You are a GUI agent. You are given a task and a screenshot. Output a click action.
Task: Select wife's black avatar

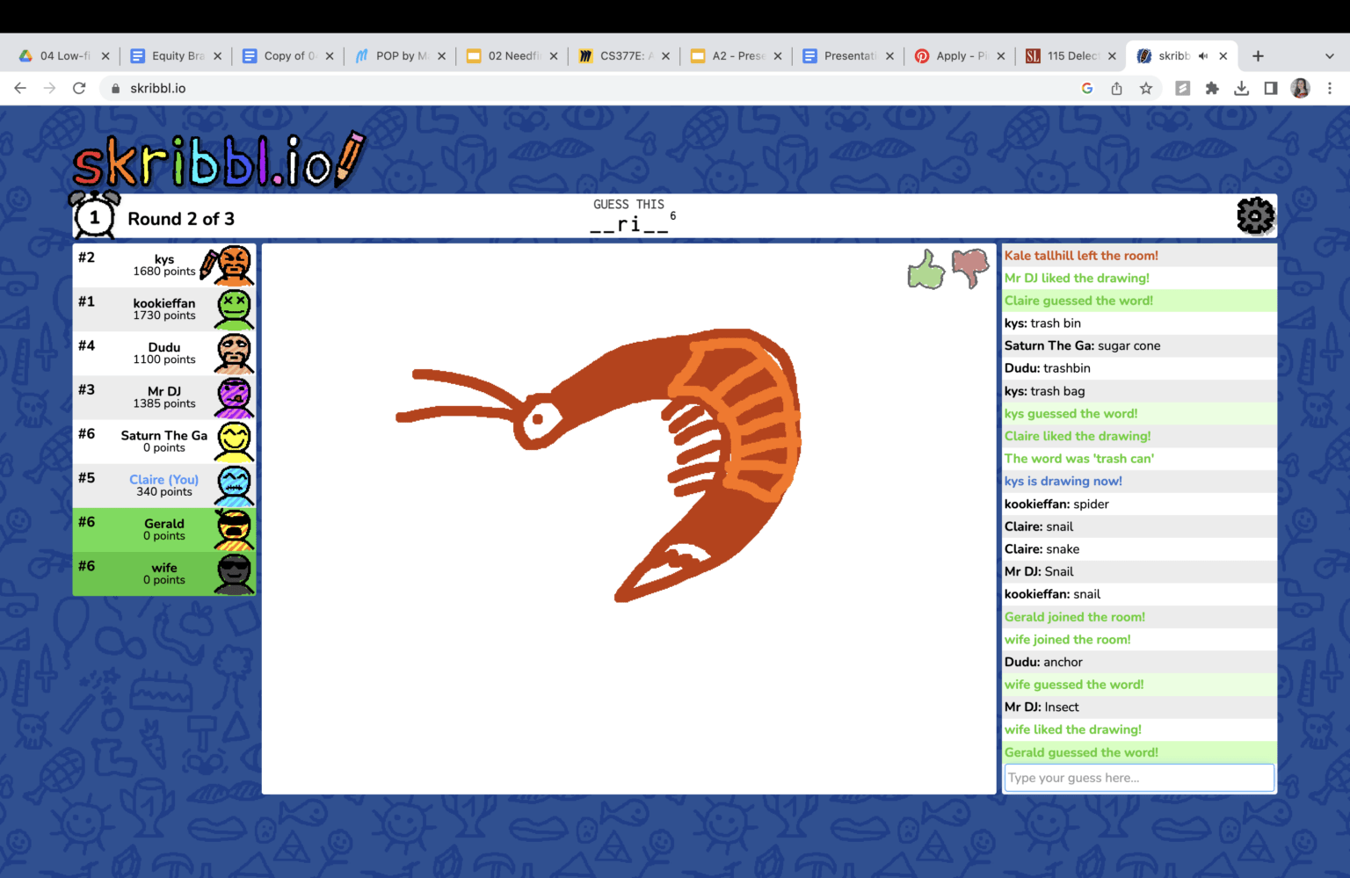click(234, 573)
